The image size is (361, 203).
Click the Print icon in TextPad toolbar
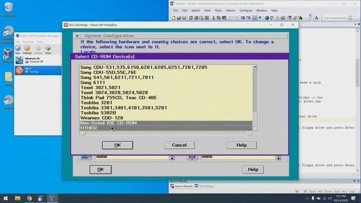196,18
